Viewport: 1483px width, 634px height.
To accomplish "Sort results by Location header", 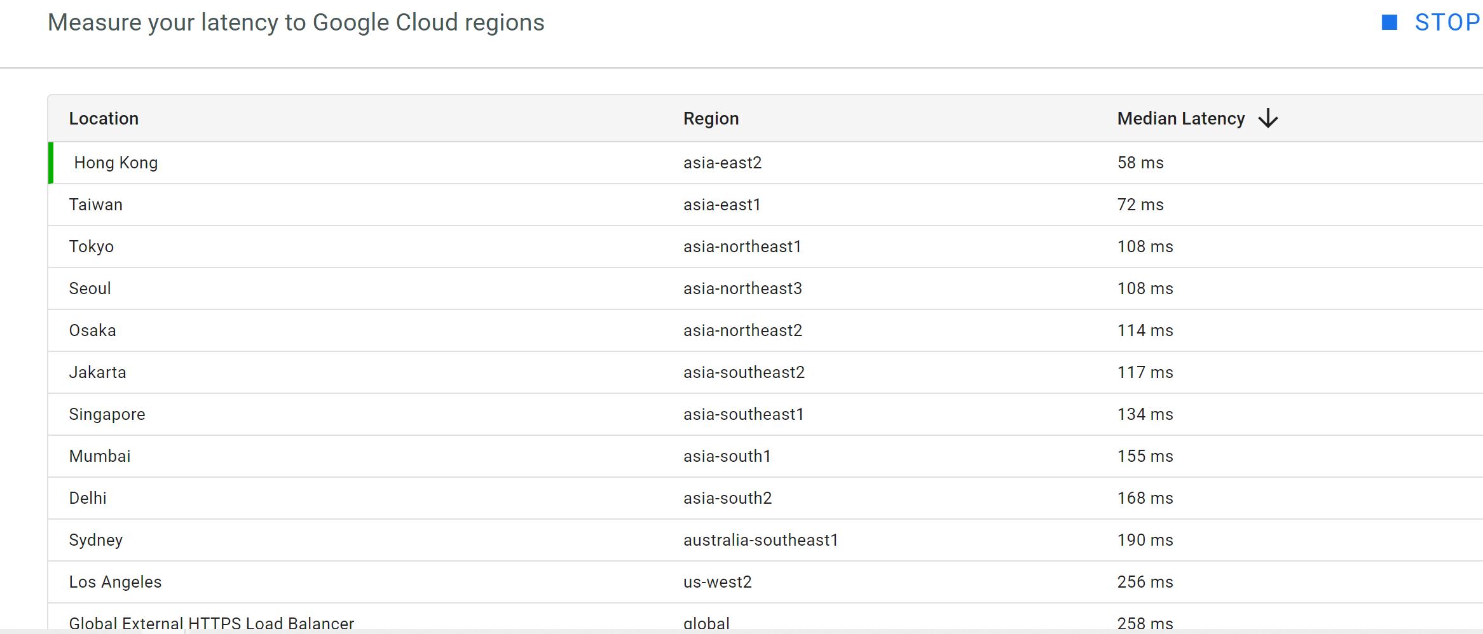I will pos(104,118).
